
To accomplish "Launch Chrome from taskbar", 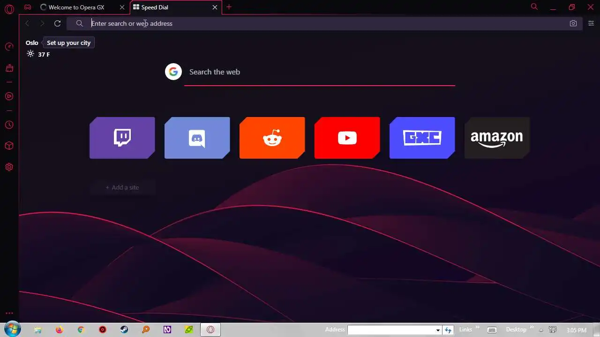I will pyautogui.click(x=81, y=330).
